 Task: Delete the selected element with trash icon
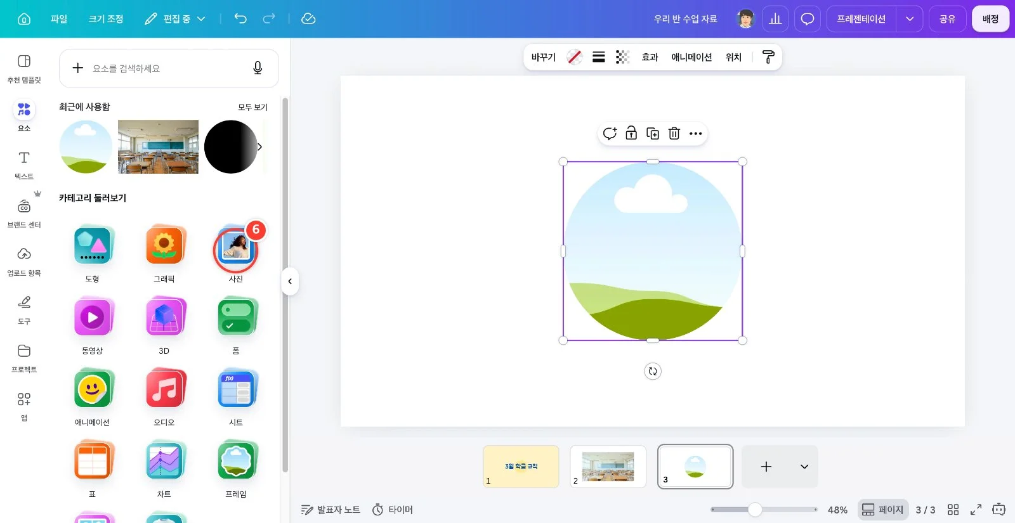coord(674,133)
